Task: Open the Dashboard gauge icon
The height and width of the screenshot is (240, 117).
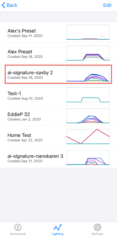Action: (x=18, y=227)
